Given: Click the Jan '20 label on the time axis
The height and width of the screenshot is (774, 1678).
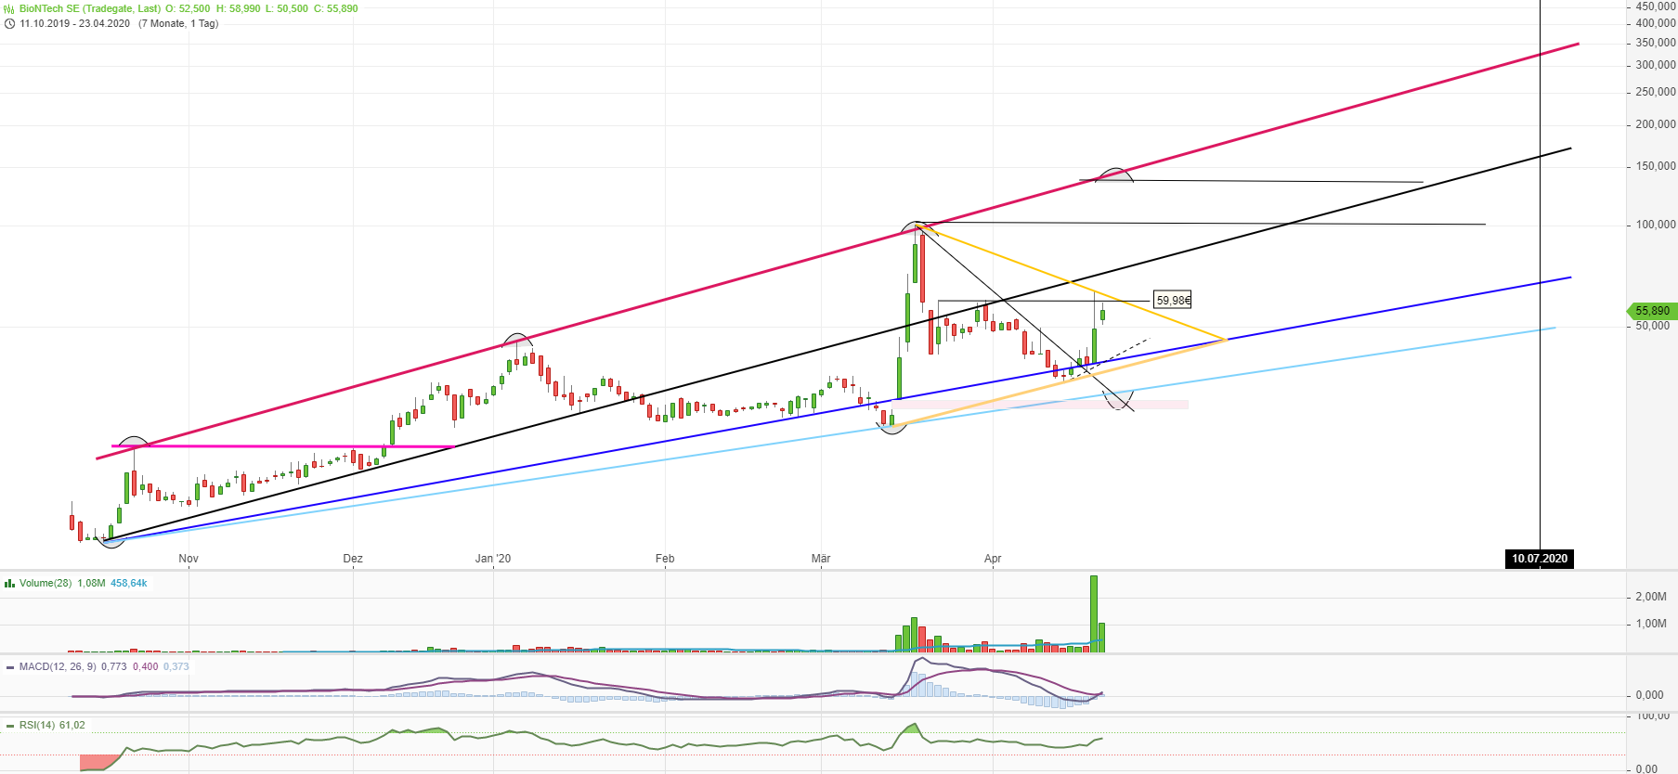Looking at the screenshot, I should (x=493, y=559).
